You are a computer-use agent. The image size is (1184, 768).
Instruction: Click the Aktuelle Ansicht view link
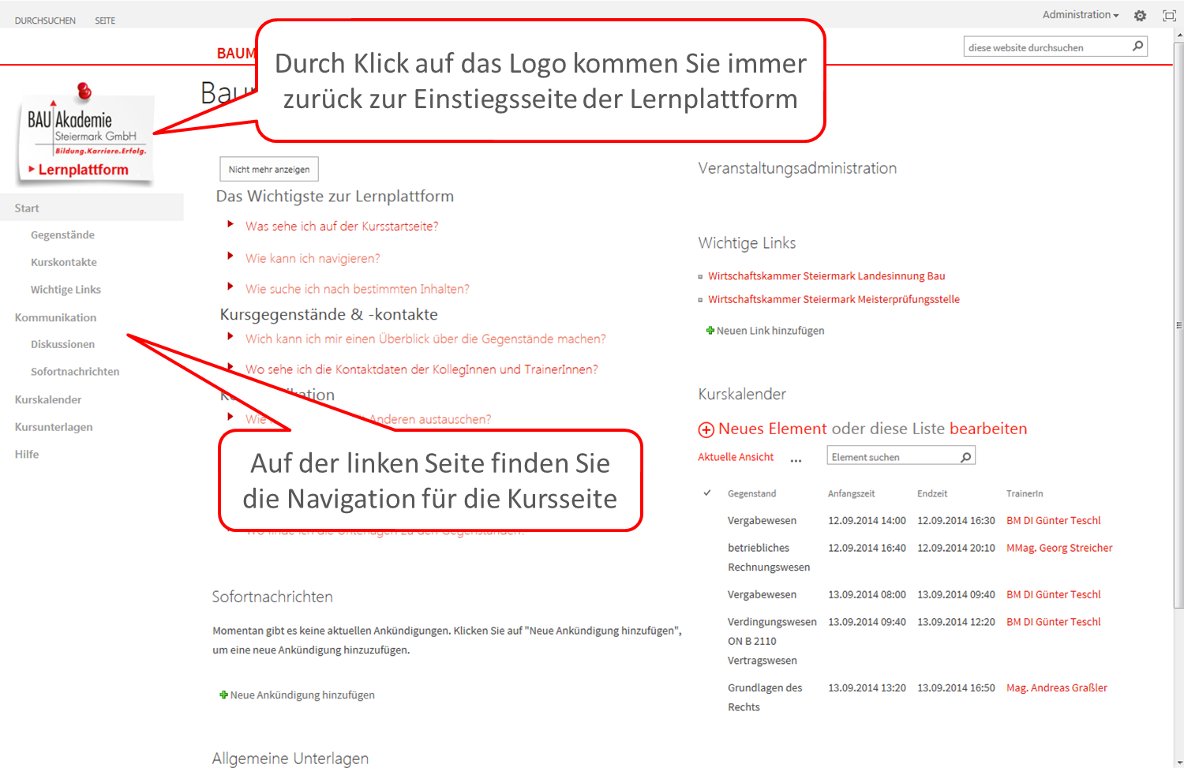click(736, 457)
